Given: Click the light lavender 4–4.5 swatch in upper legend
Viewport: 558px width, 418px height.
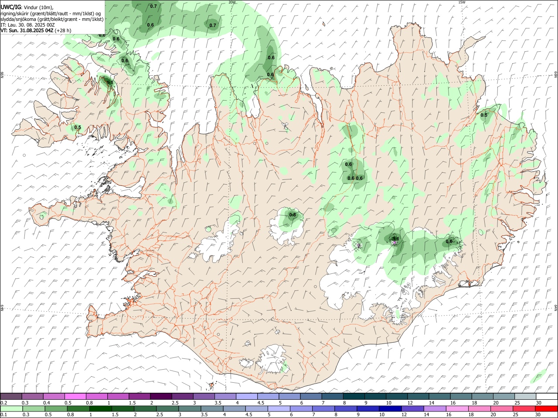Looking at the screenshot, I should coord(246,397).
